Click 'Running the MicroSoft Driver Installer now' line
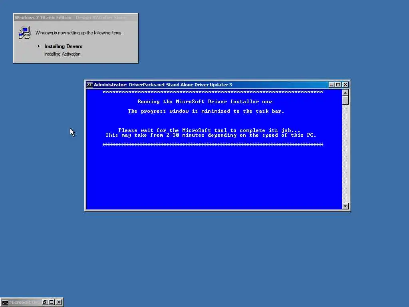The image size is (409, 307). [205, 102]
